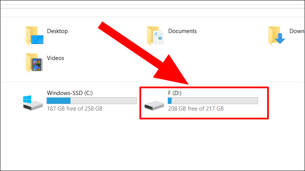Image resolution: width=305 pixels, height=171 pixels.
Task: Click the Videos folder name label
Action: [x=55, y=58]
